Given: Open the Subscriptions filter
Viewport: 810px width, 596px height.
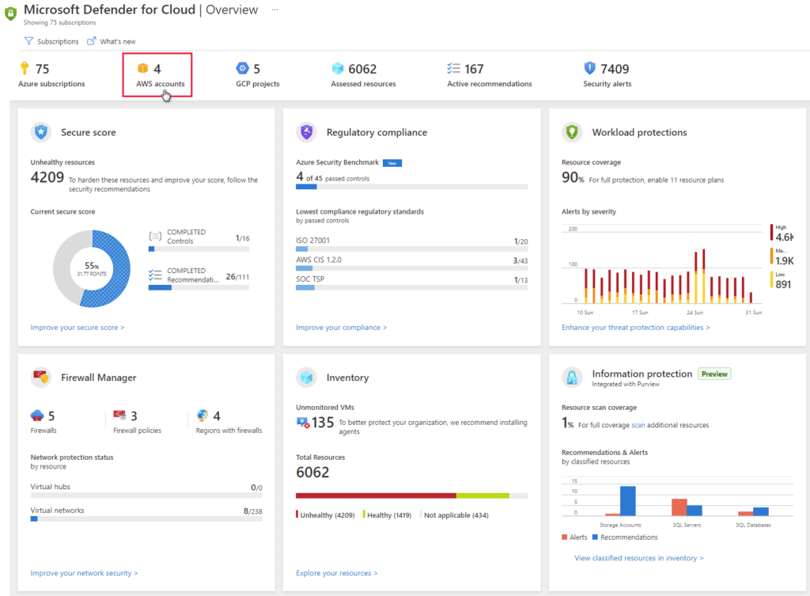Looking at the screenshot, I should pos(51,41).
